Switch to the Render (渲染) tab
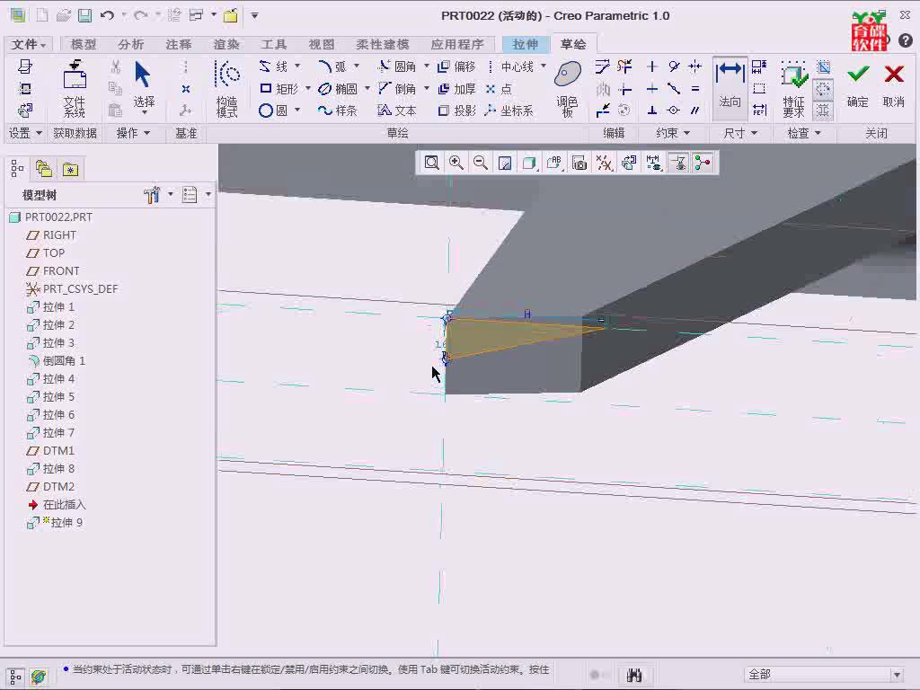This screenshot has width=920, height=690. 226,45
